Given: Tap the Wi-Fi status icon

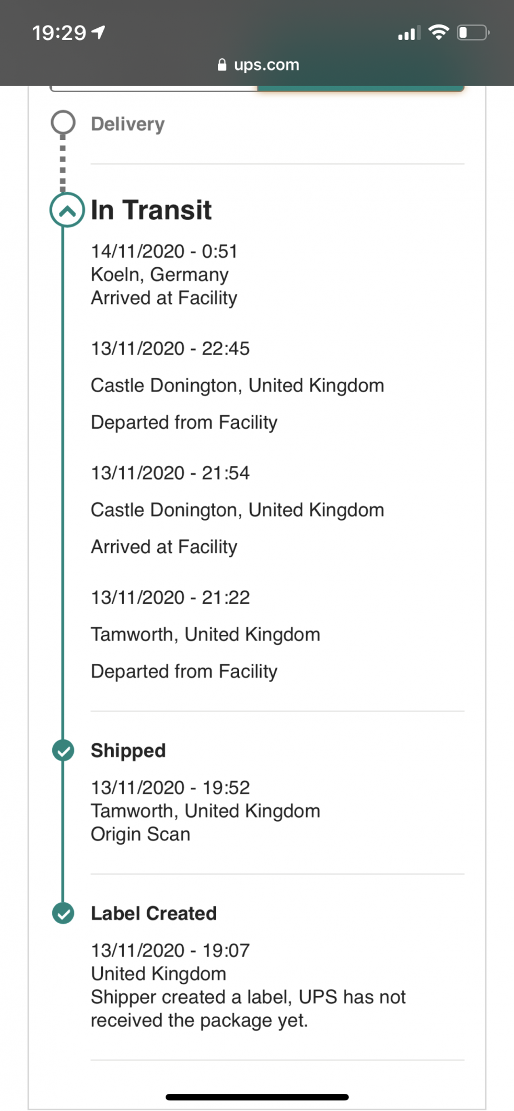Looking at the screenshot, I should (x=439, y=33).
